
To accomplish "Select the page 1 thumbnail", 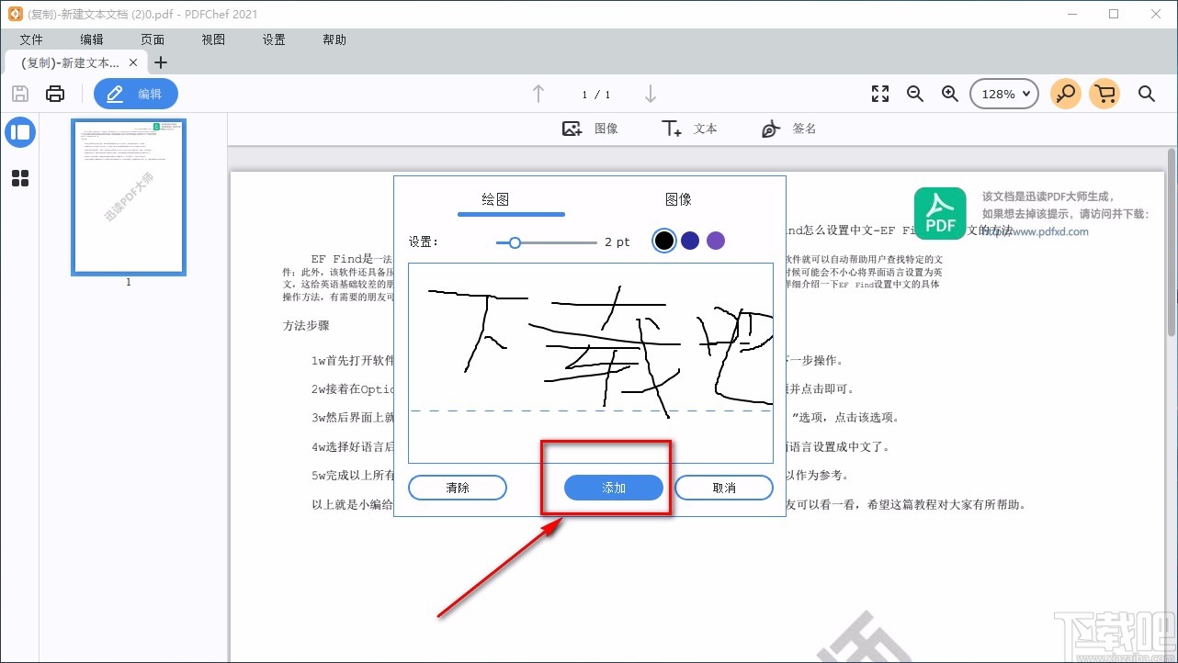I will 128,197.
